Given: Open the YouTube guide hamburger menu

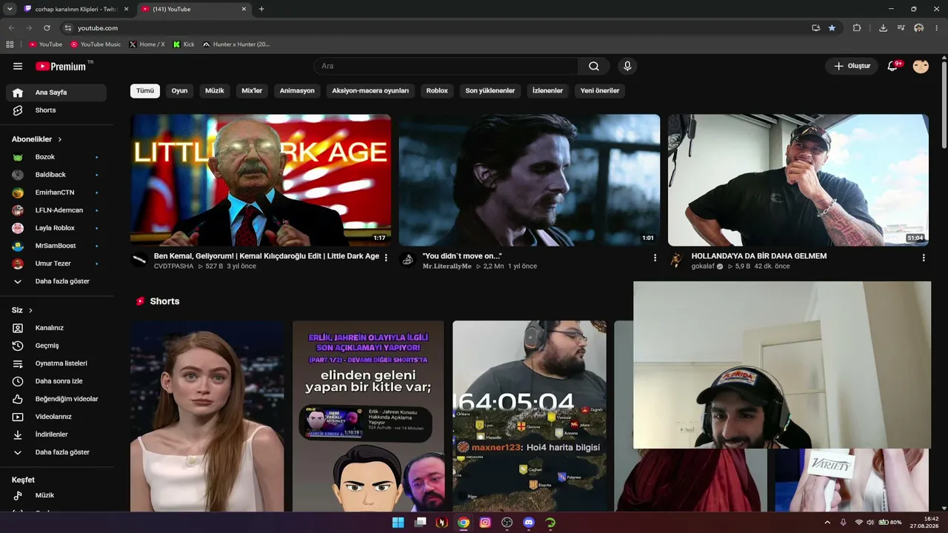Looking at the screenshot, I should 18,66.
